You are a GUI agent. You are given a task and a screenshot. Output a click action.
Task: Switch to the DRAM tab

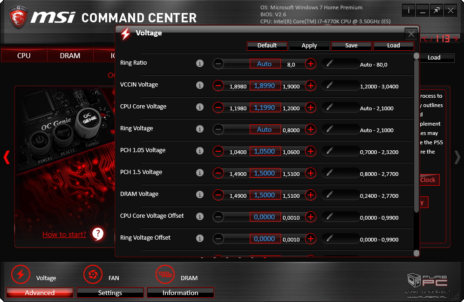pos(70,55)
